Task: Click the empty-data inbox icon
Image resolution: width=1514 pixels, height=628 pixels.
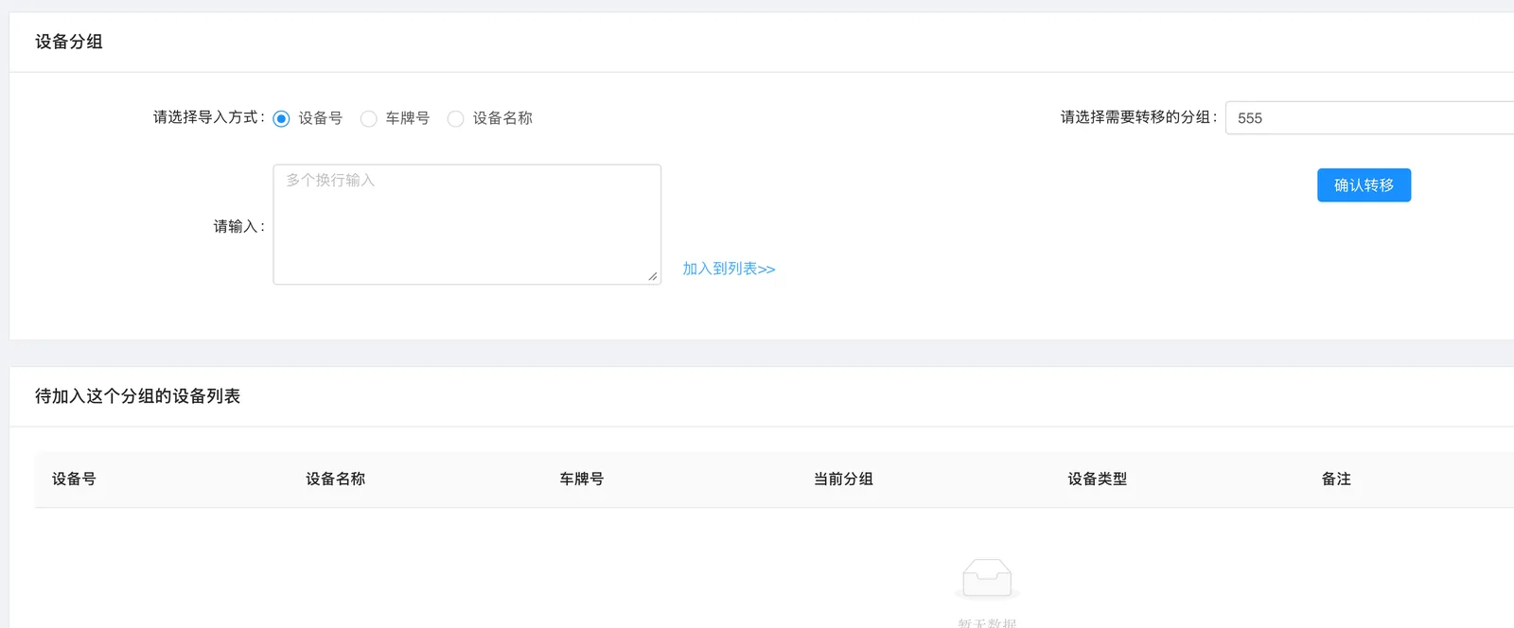Action: point(987,578)
